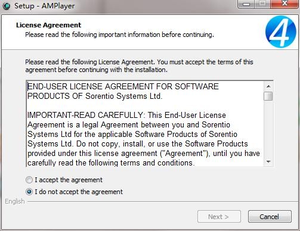This screenshot has height=231, width=300.
Task: Click the greyed-out maximize button
Action: tap(262, 4)
